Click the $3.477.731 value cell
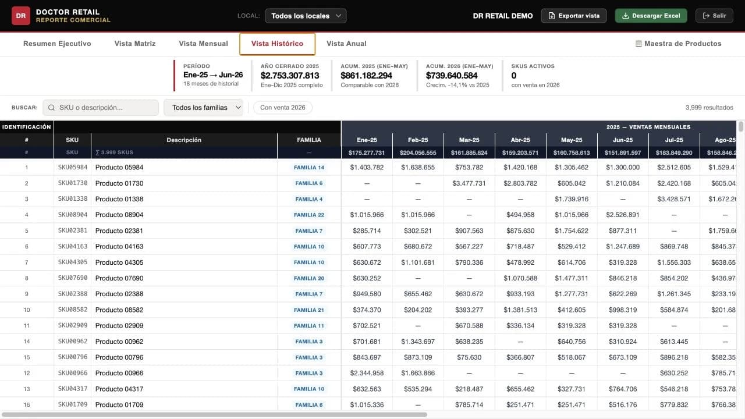The width and height of the screenshot is (745, 419). (469, 183)
